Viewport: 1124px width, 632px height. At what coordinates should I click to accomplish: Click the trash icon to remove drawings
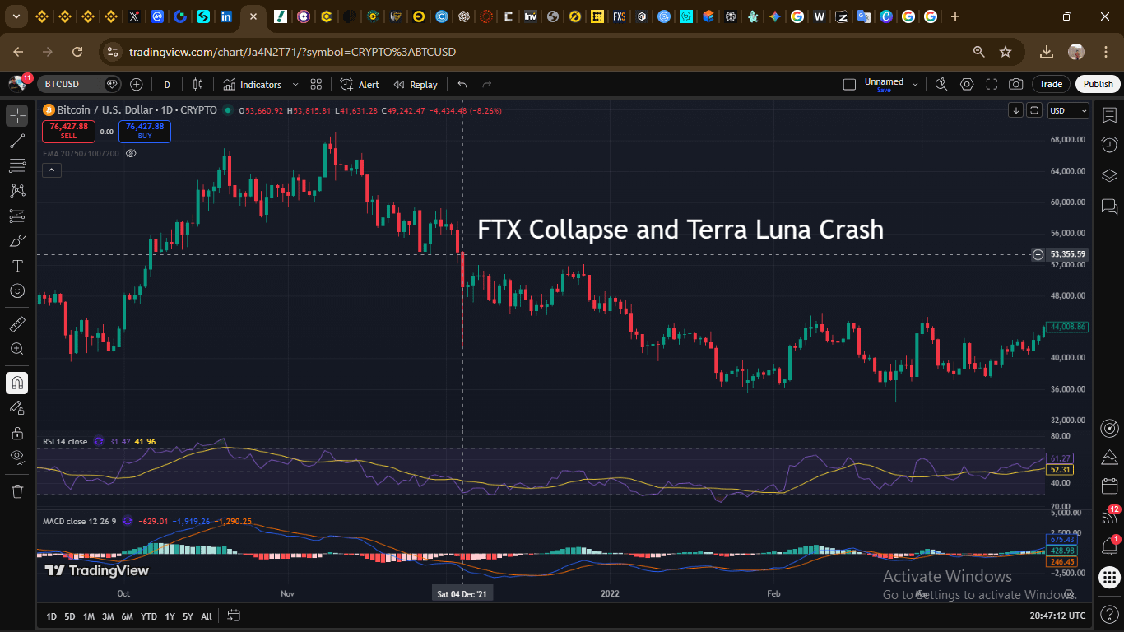point(16,491)
